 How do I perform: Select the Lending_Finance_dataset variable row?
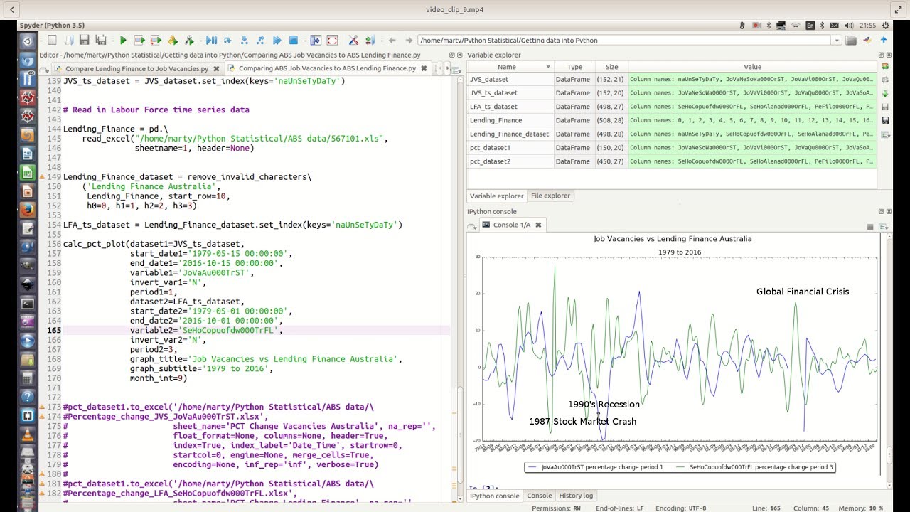671,134
